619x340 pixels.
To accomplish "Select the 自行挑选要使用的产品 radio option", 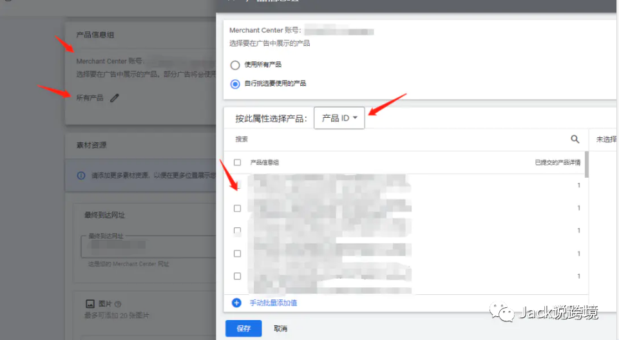I will (235, 84).
